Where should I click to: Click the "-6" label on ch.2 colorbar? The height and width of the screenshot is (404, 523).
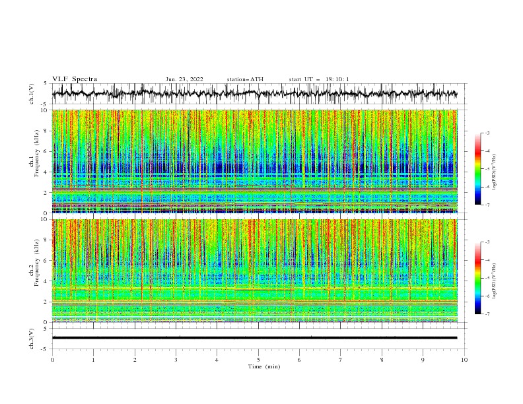click(487, 296)
